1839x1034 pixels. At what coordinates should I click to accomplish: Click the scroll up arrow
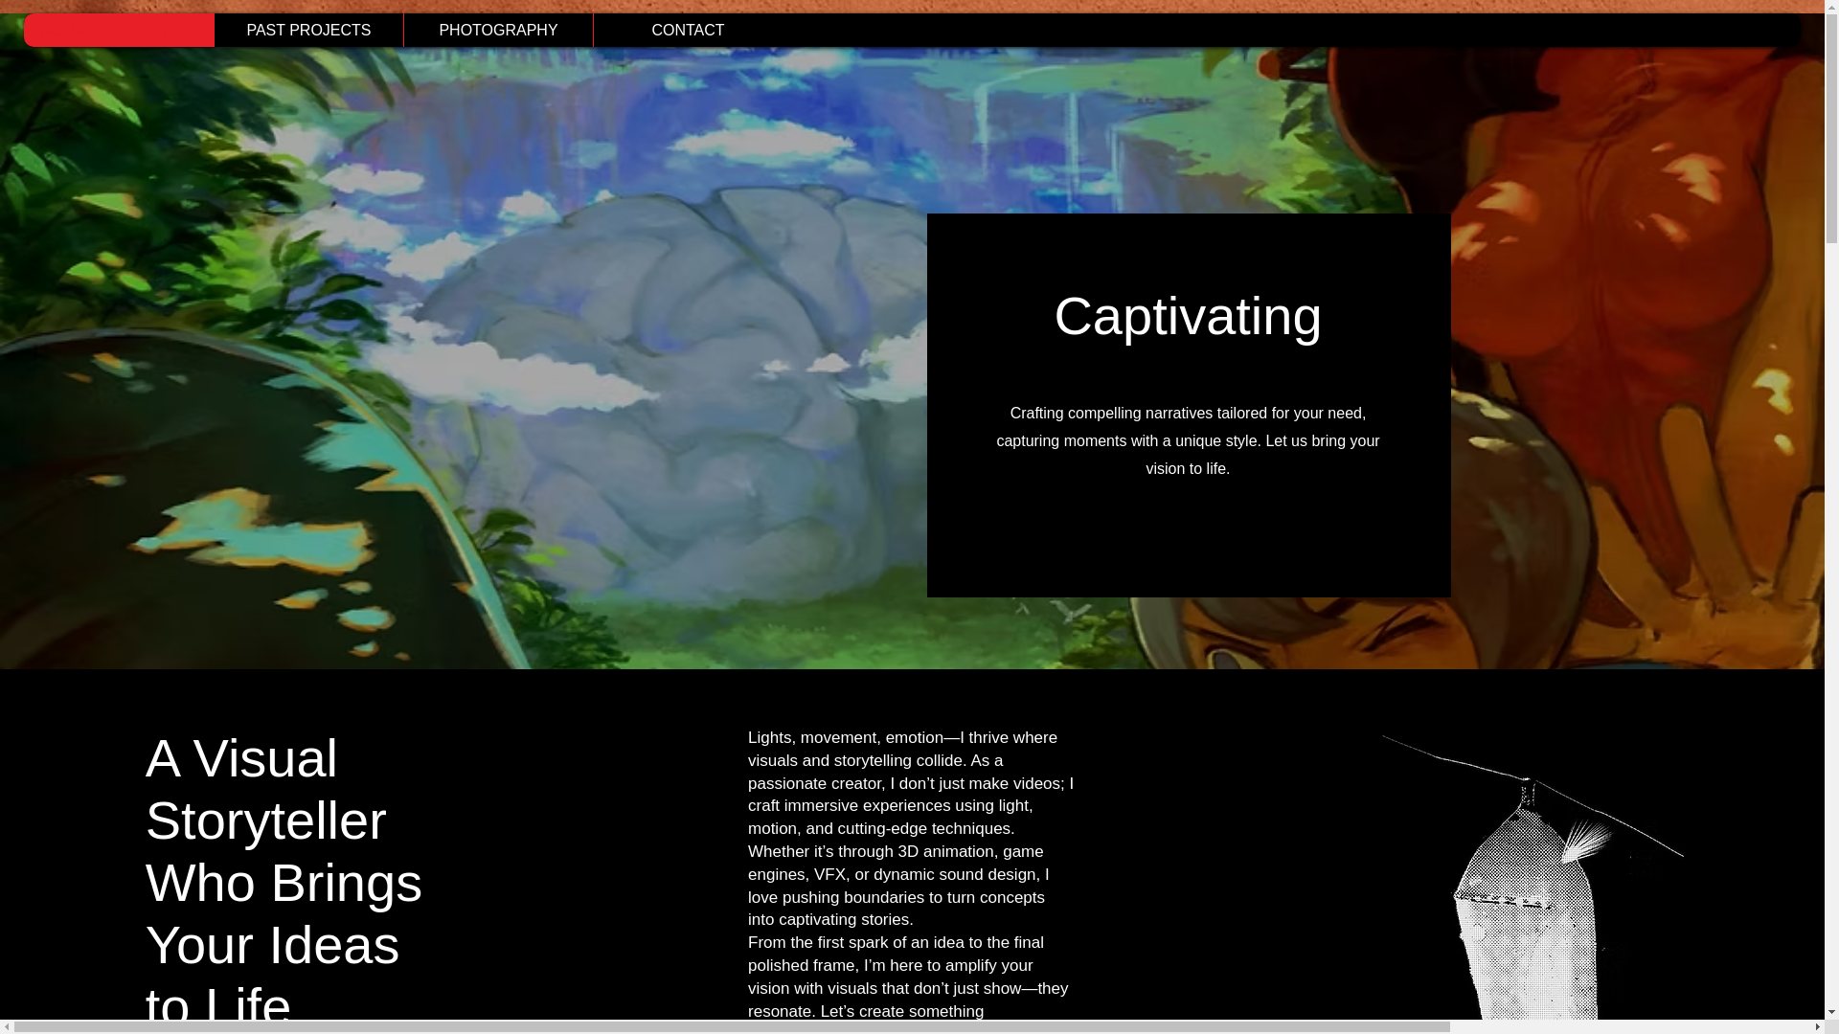pyautogui.click(x=1831, y=7)
